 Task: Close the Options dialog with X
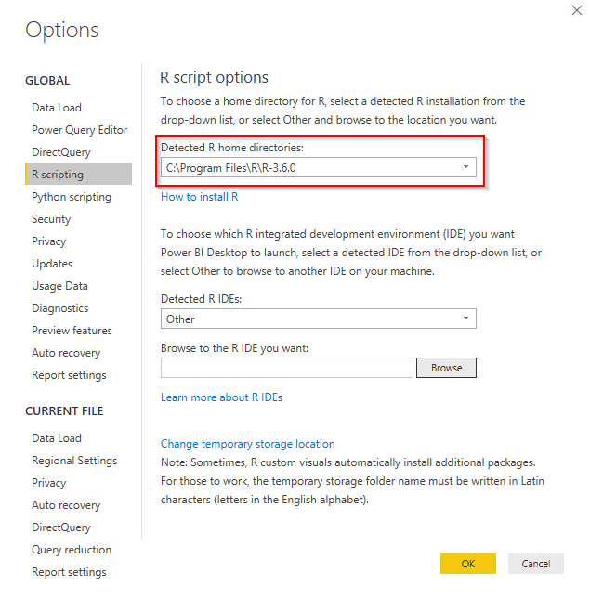click(567, 9)
